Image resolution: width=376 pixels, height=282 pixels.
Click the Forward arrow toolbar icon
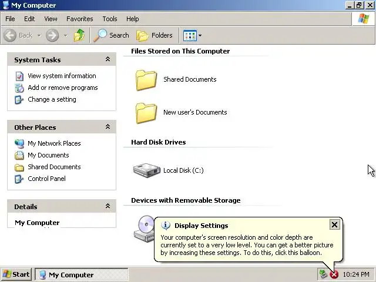point(52,35)
